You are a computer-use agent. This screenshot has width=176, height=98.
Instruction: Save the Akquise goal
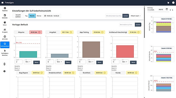point(37,62)
